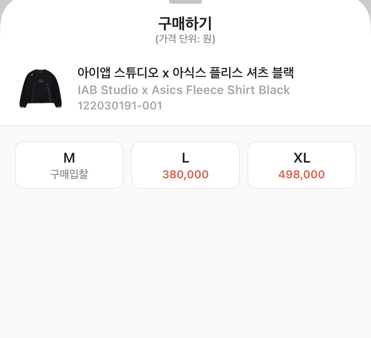
Task: Click English title IAB Studio x Asics Fleece Shirt Black
Action: point(183,90)
